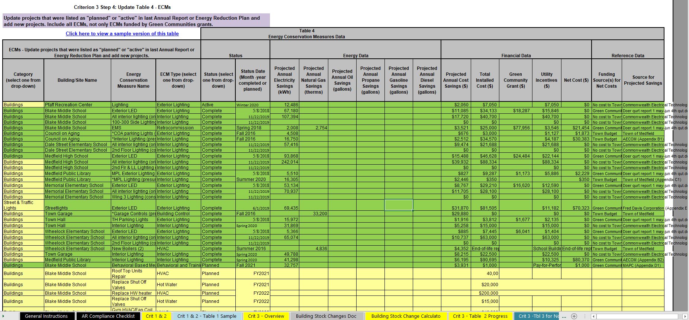Image resolution: width=689 pixels, height=320 pixels.
Task: Click the horizontal scrollbar right arrow
Action: [685, 316]
